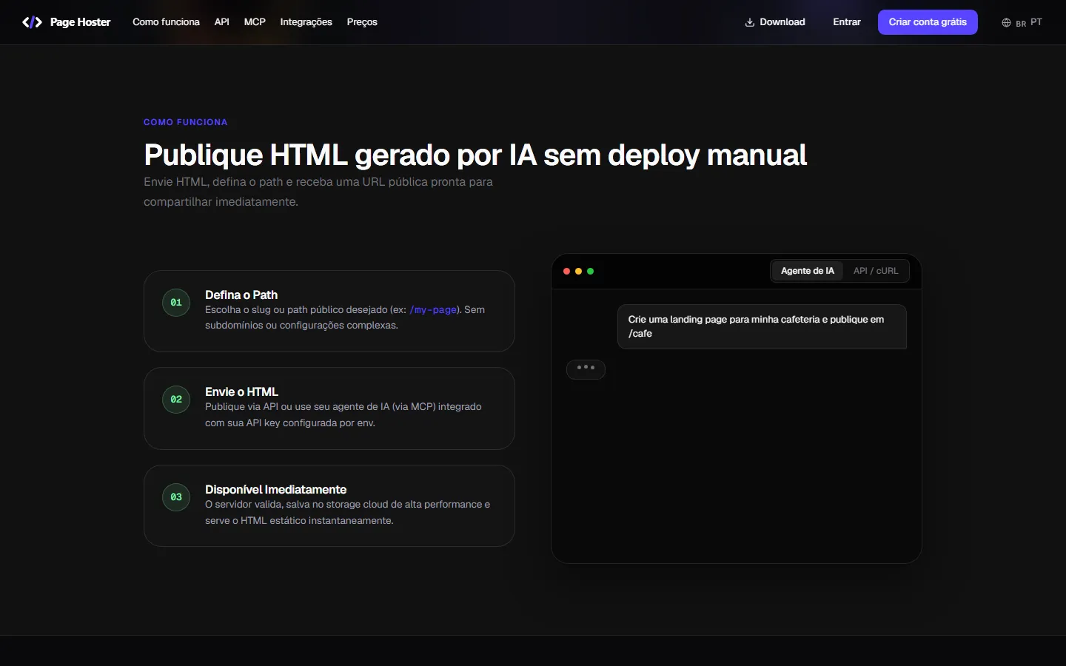
Task: Open the API navigation item
Action: click(x=222, y=22)
